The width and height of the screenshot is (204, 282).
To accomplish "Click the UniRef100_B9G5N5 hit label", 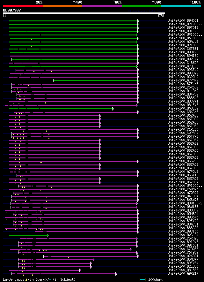I will (x=183, y=217).
